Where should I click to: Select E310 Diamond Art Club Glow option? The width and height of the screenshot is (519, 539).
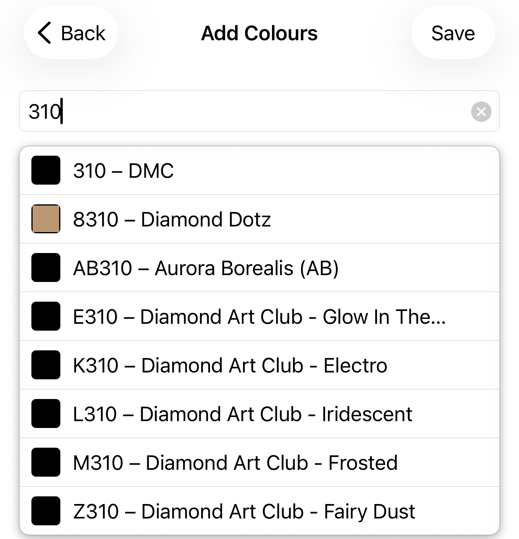coord(259,317)
